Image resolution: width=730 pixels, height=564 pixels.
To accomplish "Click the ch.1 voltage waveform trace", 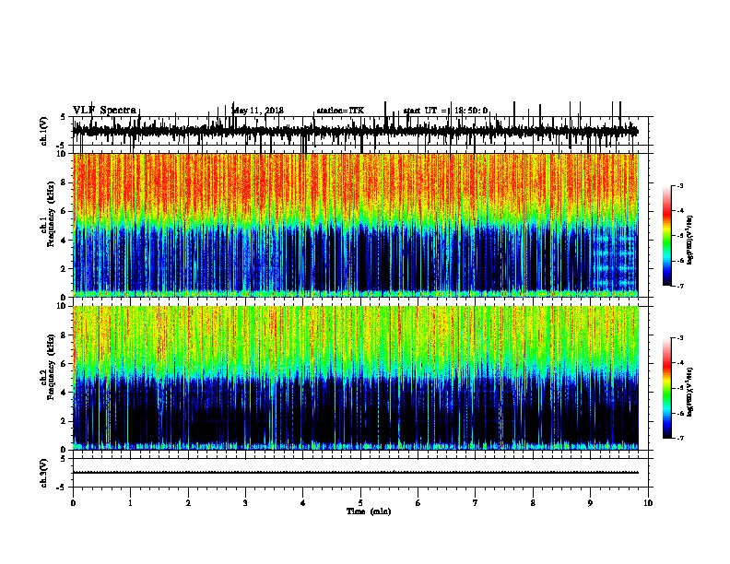I will (356, 131).
